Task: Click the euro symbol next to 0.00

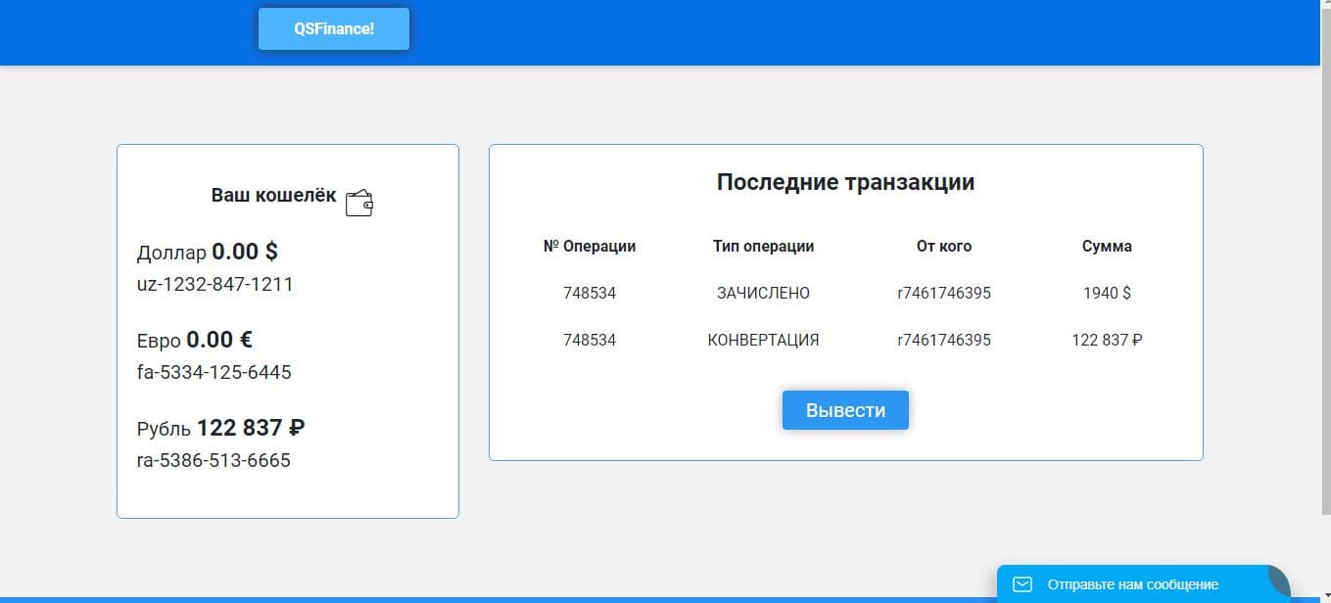Action: (246, 339)
